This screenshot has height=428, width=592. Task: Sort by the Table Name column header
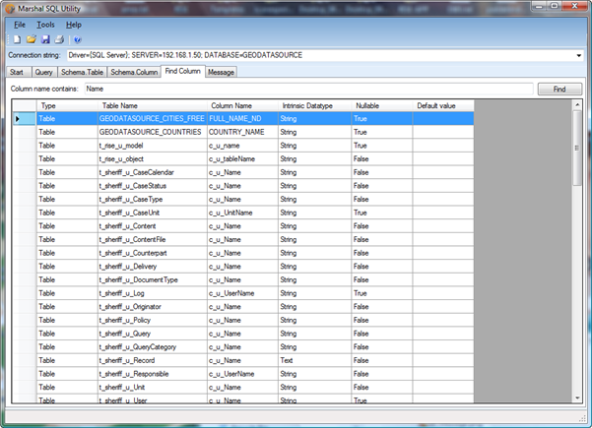(122, 104)
